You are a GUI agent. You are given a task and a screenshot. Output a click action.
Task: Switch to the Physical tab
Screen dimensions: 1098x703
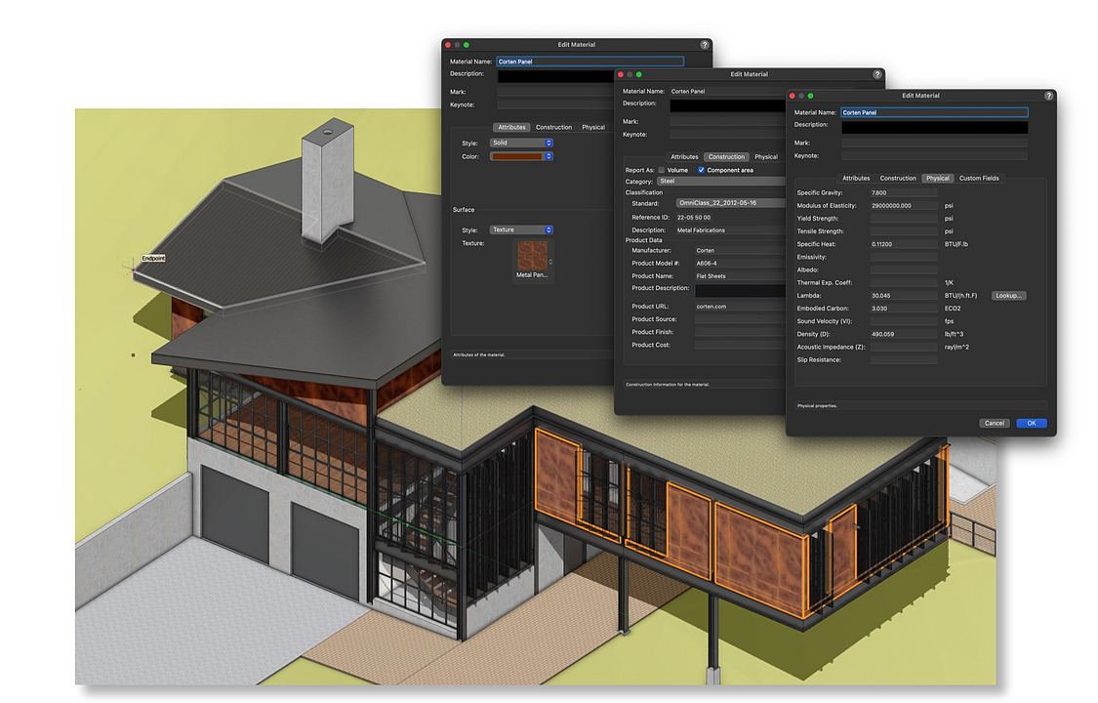pos(938,178)
